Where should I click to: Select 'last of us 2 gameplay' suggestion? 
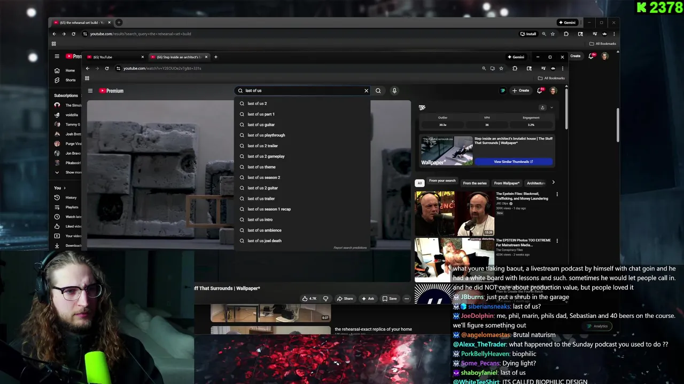click(x=302, y=156)
